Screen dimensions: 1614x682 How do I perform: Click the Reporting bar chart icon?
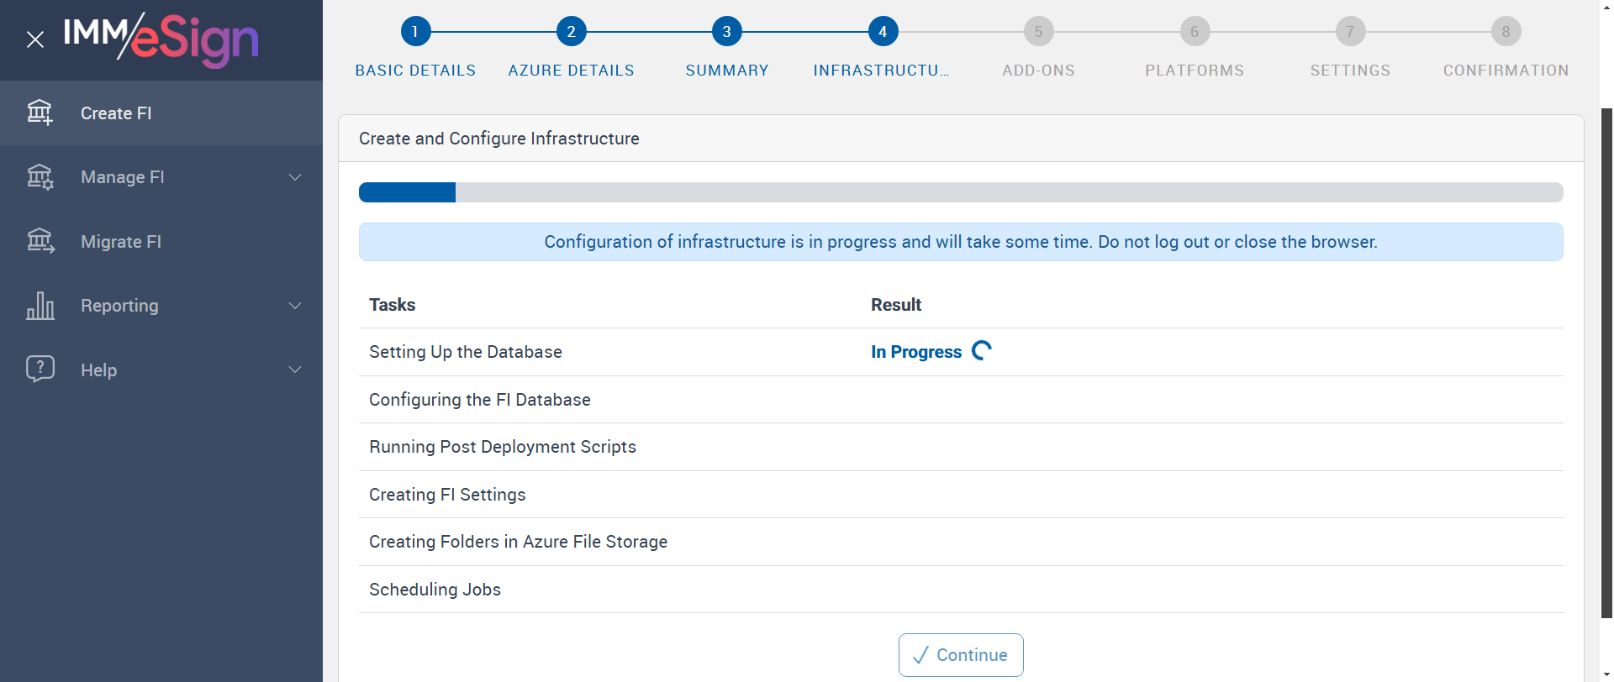(x=40, y=306)
